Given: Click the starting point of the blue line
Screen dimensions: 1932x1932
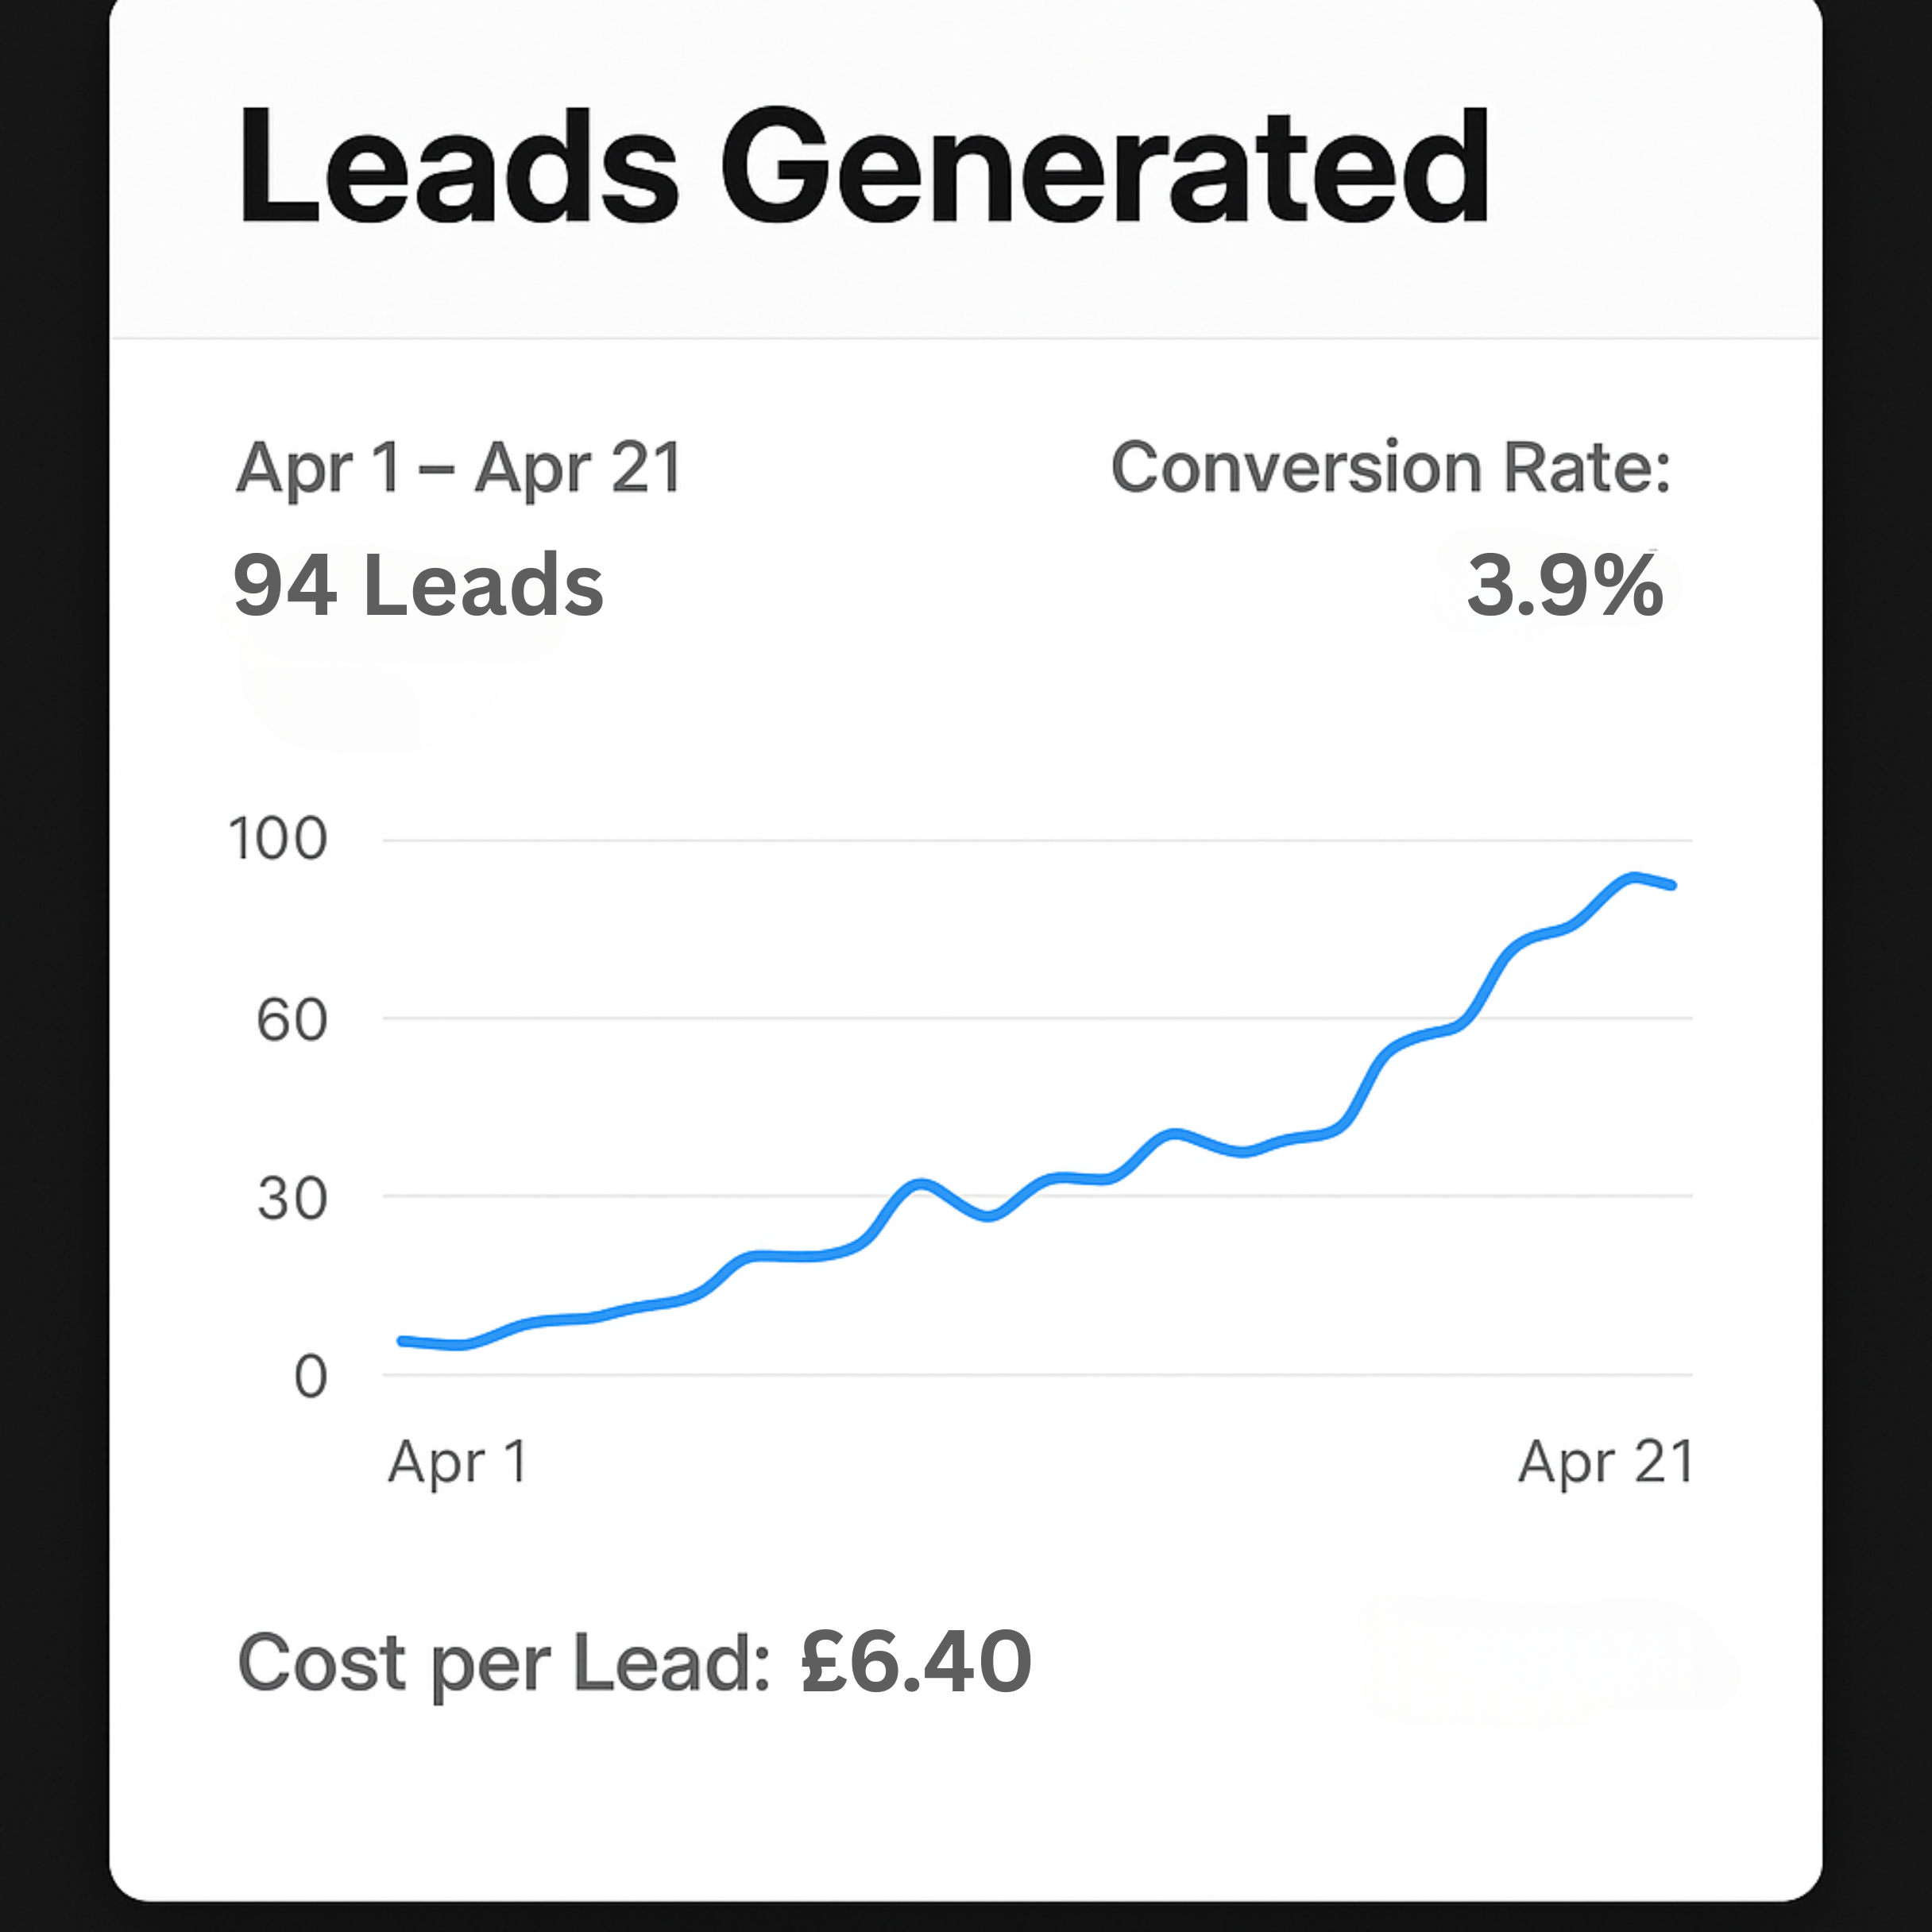Looking at the screenshot, I should tap(402, 1340).
